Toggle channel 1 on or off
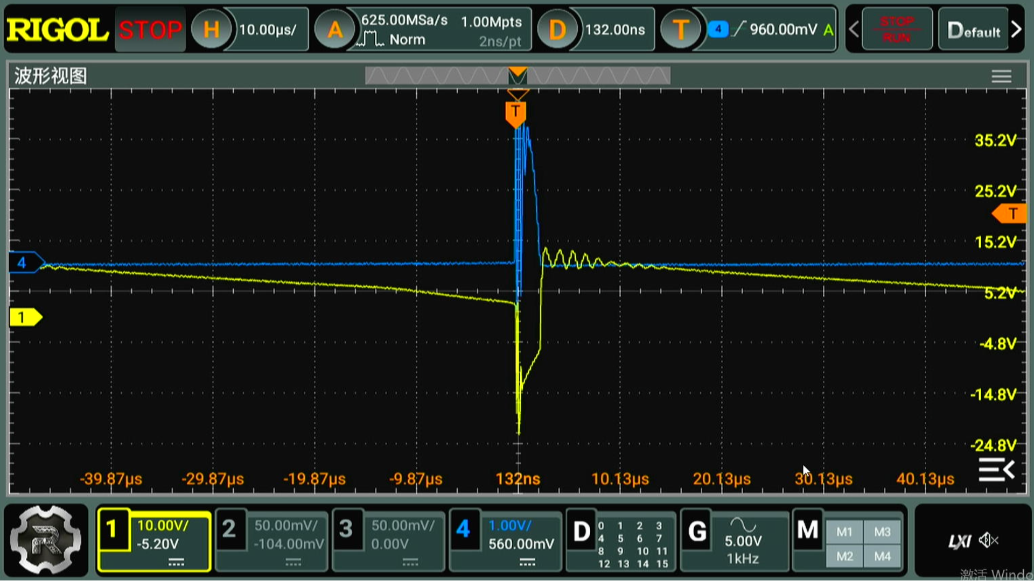 (x=113, y=529)
